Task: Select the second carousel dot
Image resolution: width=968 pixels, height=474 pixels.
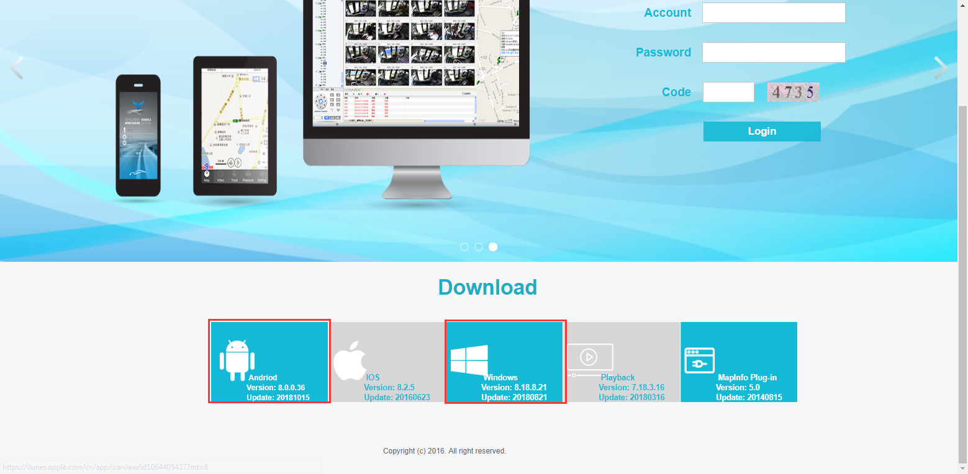Action: point(479,247)
